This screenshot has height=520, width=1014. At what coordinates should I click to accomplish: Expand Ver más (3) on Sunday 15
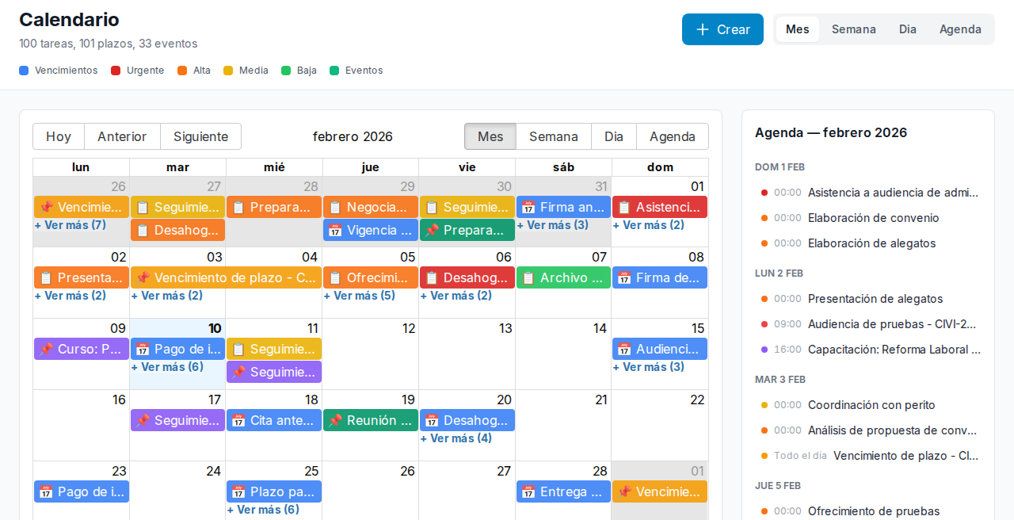[x=649, y=367]
